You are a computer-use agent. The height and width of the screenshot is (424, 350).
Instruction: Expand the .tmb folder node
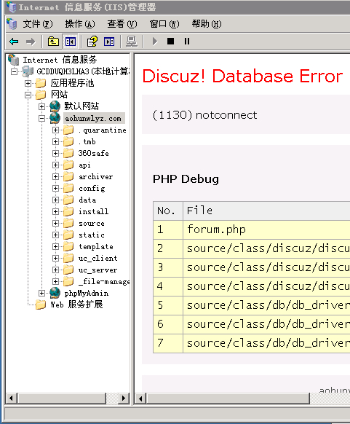(55, 141)
